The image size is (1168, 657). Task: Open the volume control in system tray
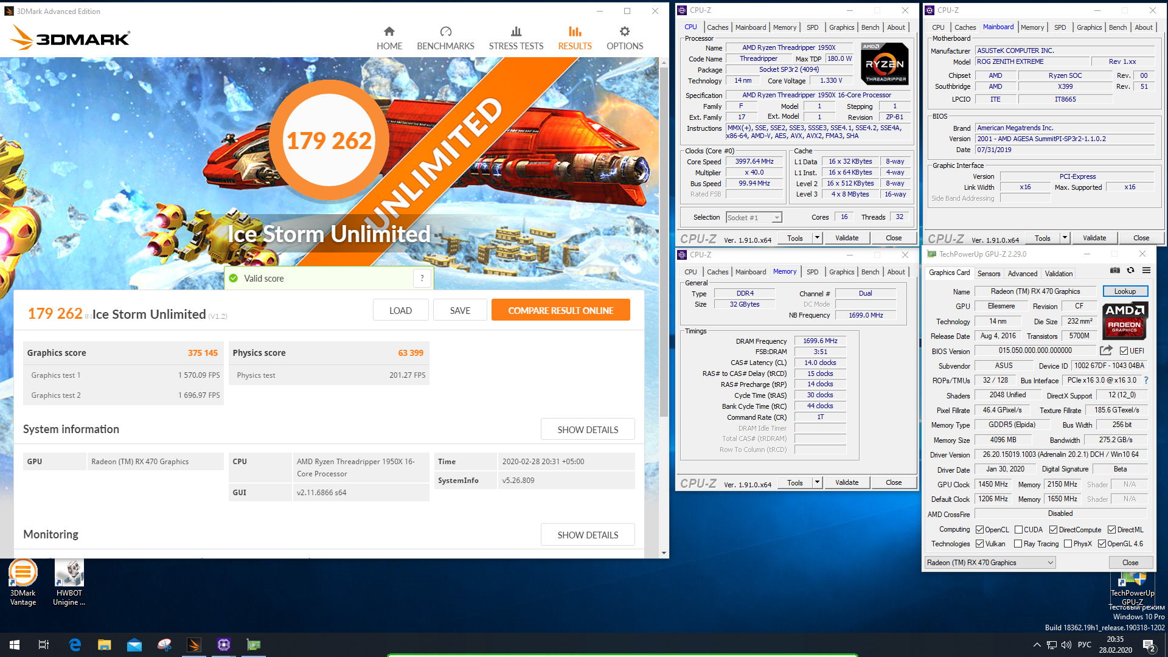coord(1066,645)
